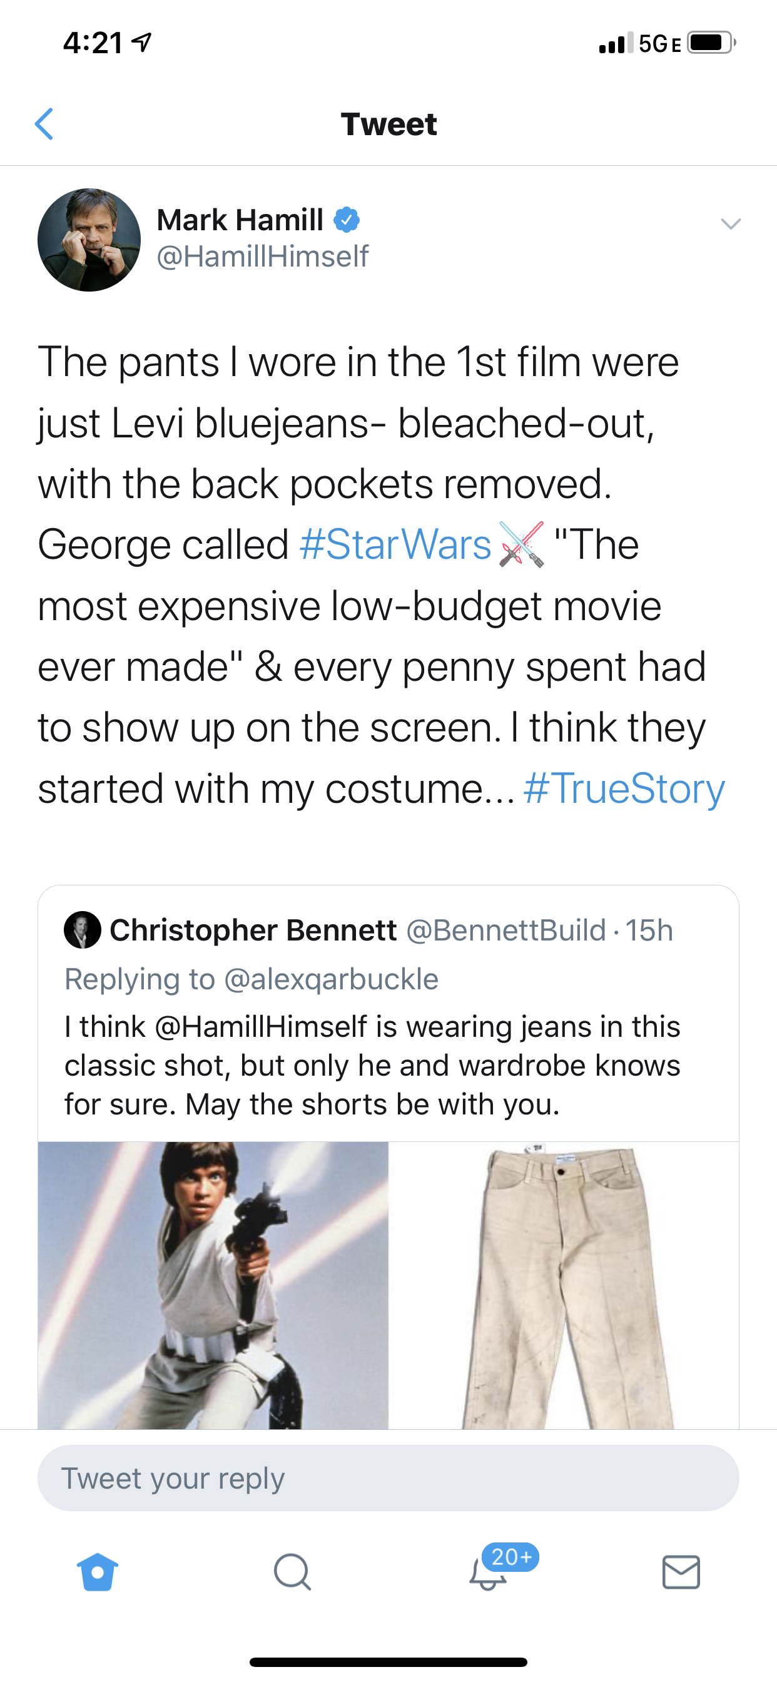
Task: Tap the Tweet your reply field
Action: [x=388, y=1477]
